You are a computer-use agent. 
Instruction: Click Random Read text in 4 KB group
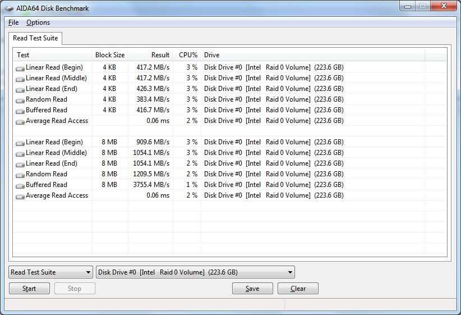pyautogui.click(x=47, y=99)
